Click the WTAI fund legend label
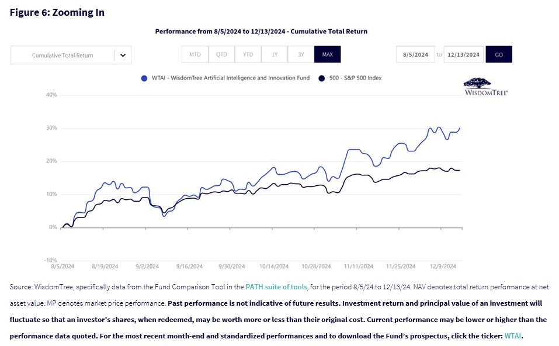559x346 pixels. (231, 78)
